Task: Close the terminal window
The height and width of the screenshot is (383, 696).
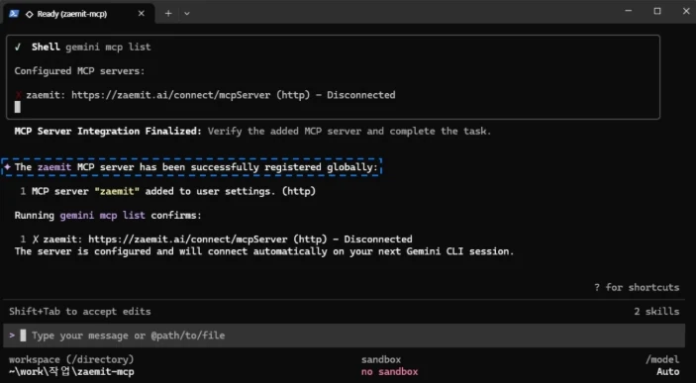Action: click(686, 11)
